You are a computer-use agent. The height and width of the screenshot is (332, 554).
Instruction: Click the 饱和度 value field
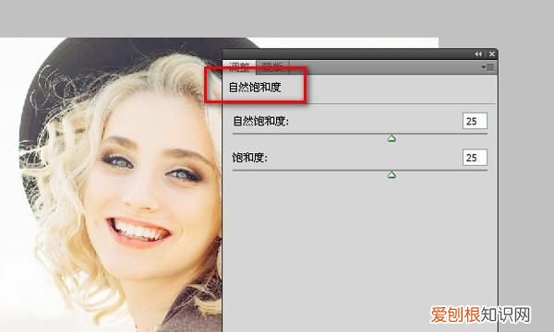(x=475, y=158)
